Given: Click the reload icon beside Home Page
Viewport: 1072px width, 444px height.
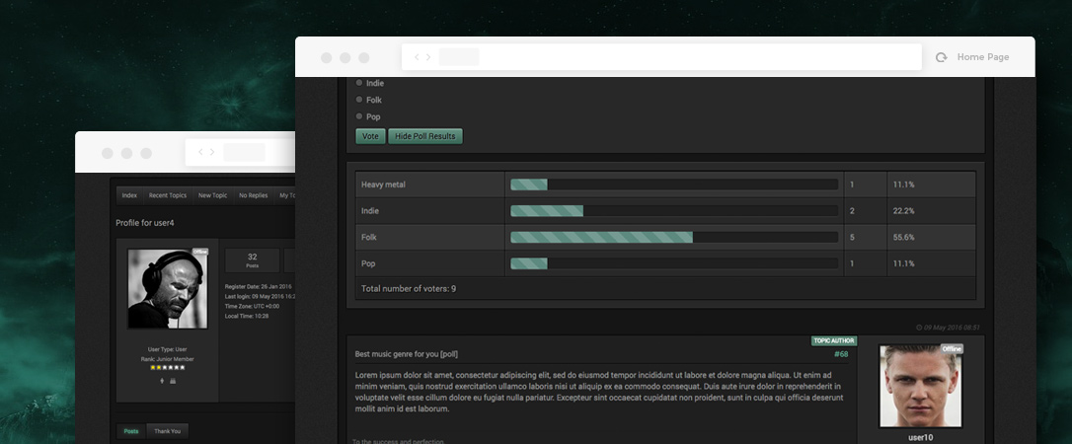Looking at the screenshot, I should click(942, 57).
